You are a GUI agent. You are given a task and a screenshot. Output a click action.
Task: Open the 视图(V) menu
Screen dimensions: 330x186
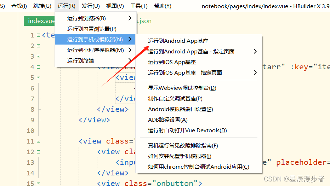[x=115, y=6]
